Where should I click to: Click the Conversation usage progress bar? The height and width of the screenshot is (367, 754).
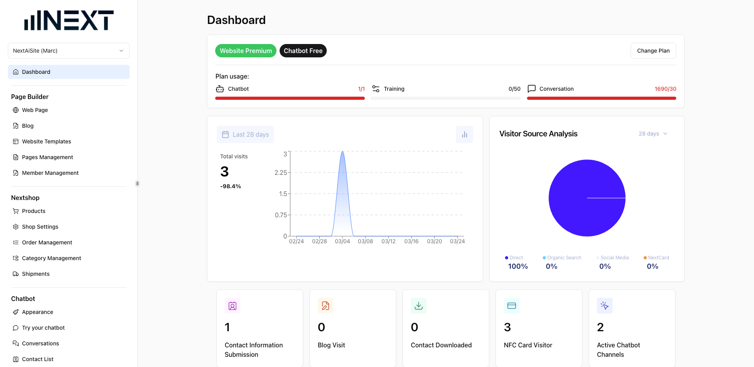coord(601,98)
